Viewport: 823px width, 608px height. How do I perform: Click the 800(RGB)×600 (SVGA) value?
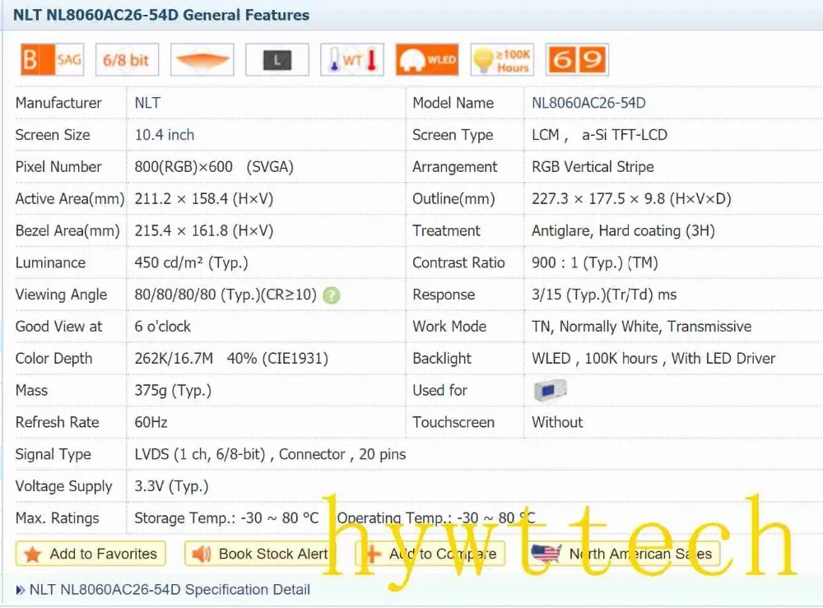[x=214, y=167]
